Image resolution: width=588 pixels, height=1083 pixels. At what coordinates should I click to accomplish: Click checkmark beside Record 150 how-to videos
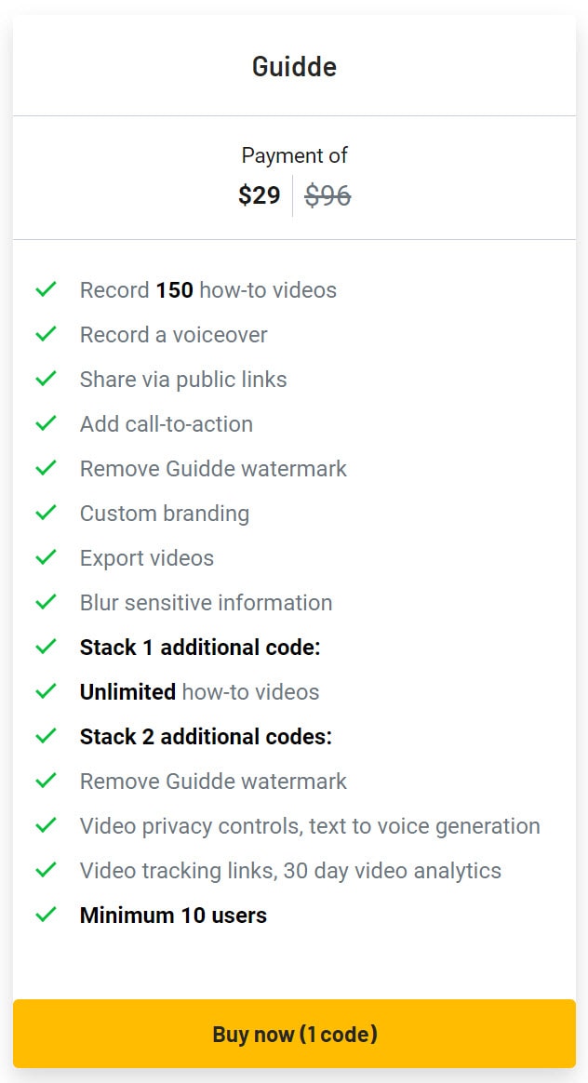coord(46,290)
